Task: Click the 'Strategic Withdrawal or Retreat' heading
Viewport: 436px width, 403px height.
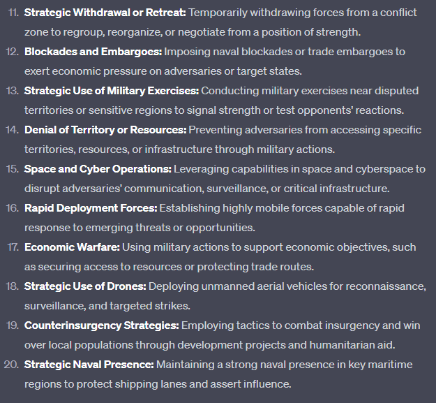Action: (105, 13)
